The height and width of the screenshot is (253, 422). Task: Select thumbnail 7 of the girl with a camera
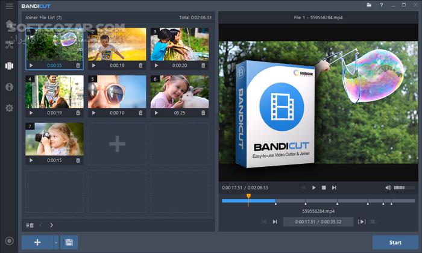point(54,139)
